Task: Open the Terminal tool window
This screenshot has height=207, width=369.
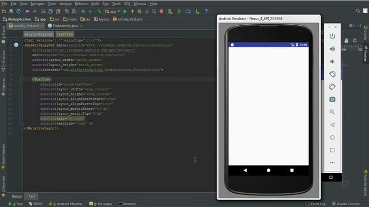Action: tap(127, 204)
